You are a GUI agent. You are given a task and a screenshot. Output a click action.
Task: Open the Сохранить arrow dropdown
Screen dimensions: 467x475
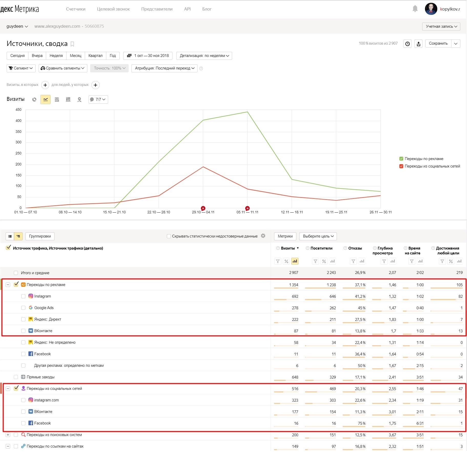tap(456, 44)
